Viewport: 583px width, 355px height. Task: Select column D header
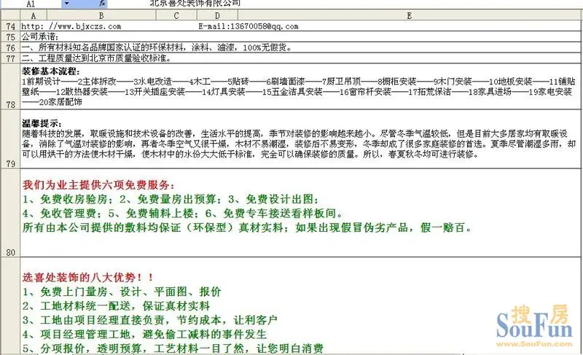click(x=218, y=15)
